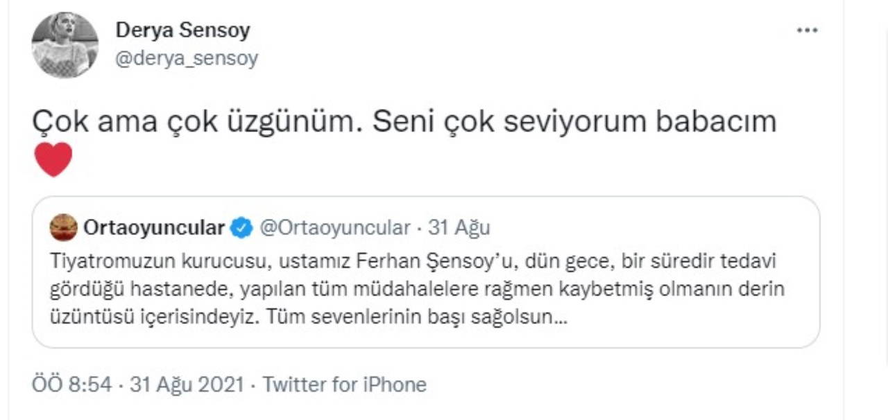This screenshot has width=888, height=420.
Task: Open the bold Ortaoyuncular account name
Action: [x=153, y=227]
